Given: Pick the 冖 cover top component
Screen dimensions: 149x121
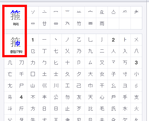Looking at the screenshot, I should [x=56, y=12].
